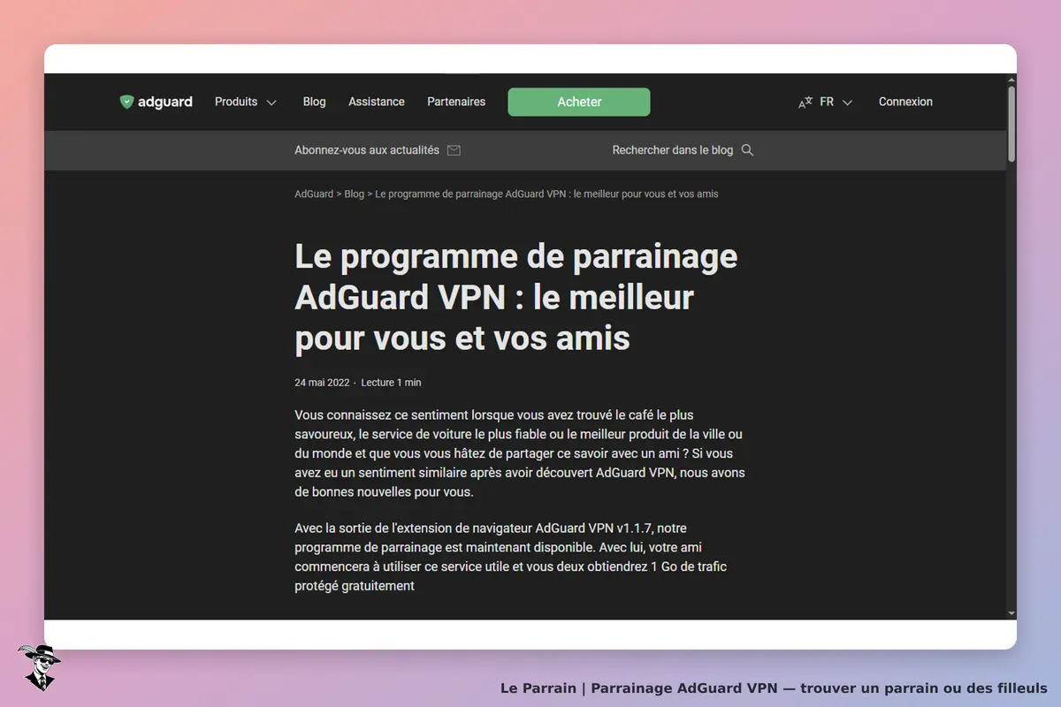
Task: Open the Assistance menu item
Action: (377, 102)
